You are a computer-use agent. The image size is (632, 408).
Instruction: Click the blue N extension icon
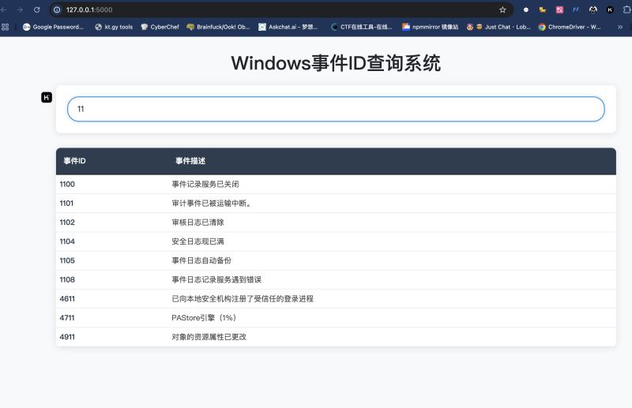pyautogui.click(x=577, y=9)
